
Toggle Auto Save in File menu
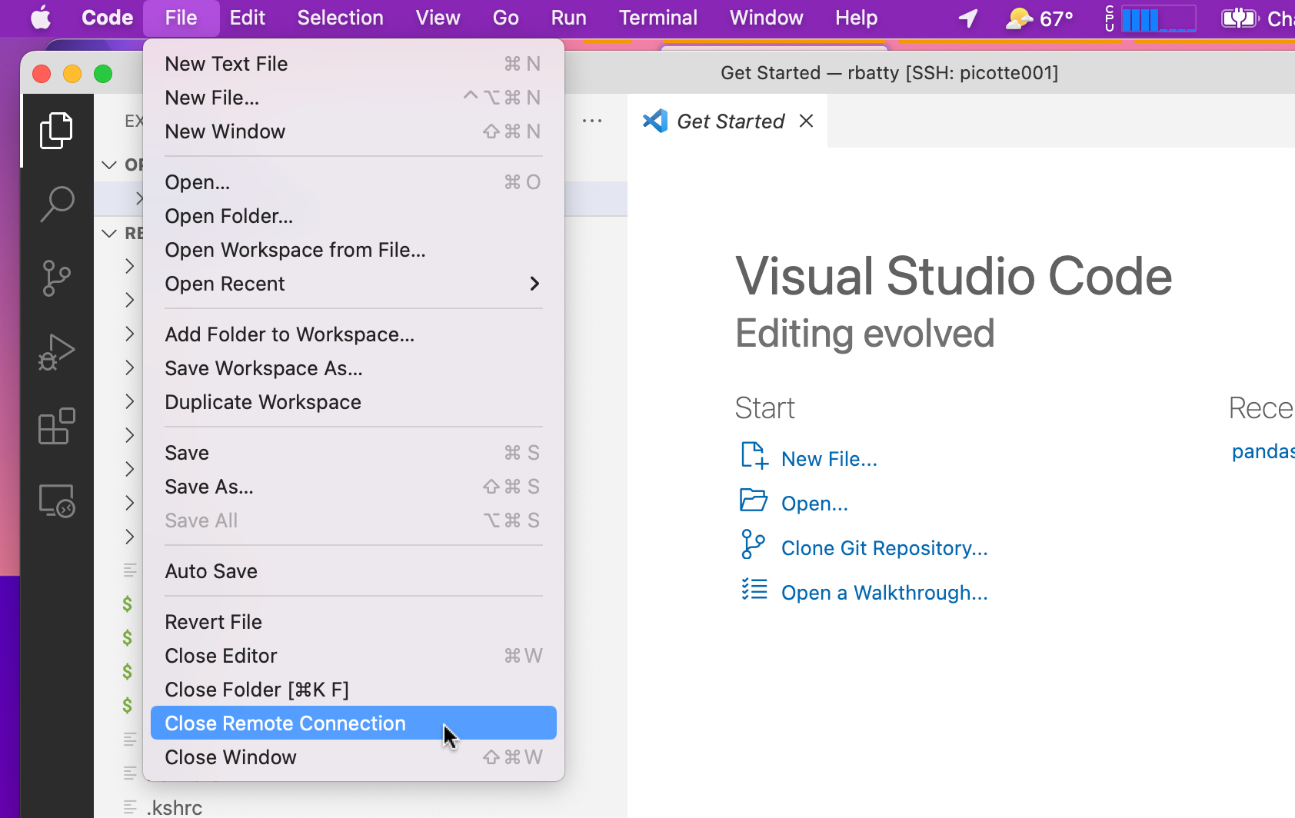pos(354,571)
